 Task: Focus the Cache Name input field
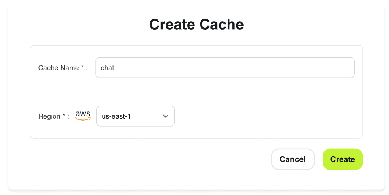pyautogui.click(x=225, y=68)
